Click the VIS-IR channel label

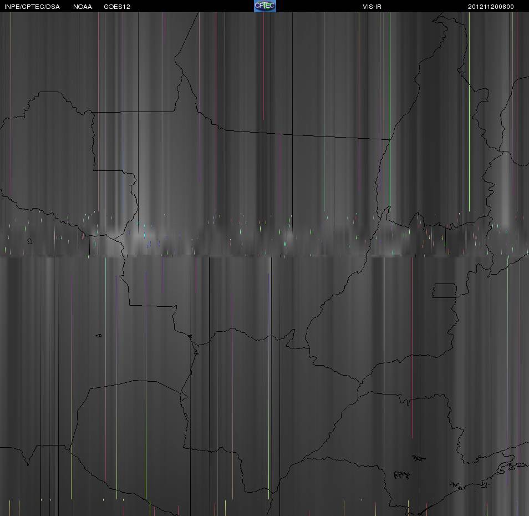pos(372,7)
